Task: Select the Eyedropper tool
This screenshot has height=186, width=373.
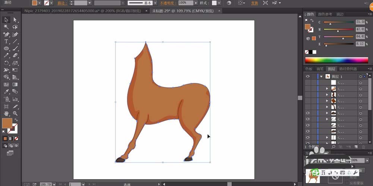Action: 6,92
